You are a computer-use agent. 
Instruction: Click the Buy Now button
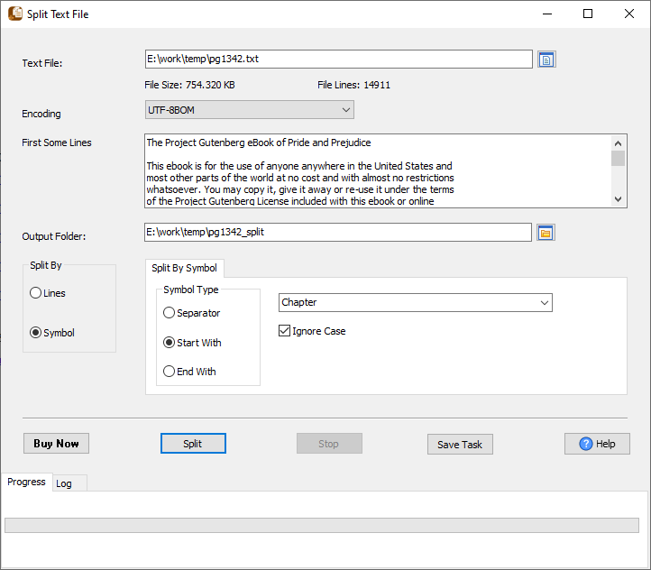(x=56, y=444)
